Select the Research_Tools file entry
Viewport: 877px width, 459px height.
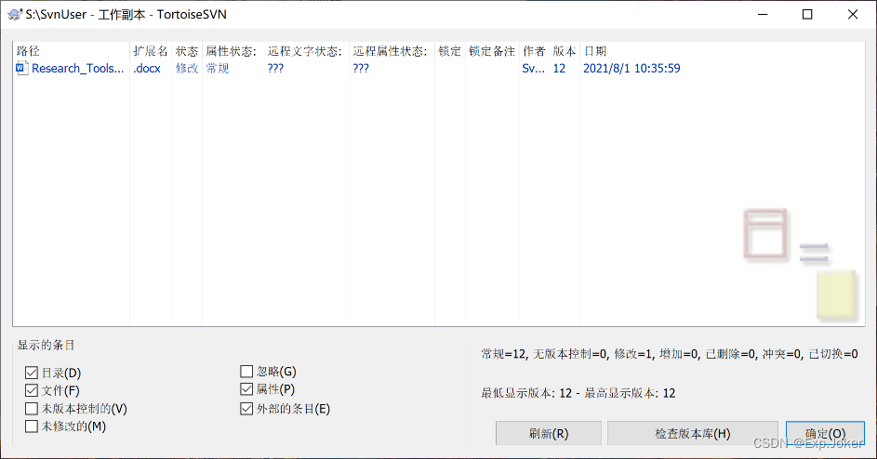(x=77, y=68)
